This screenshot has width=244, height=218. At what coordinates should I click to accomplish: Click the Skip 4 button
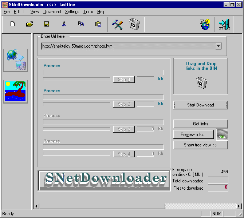[x=124, y=154]
